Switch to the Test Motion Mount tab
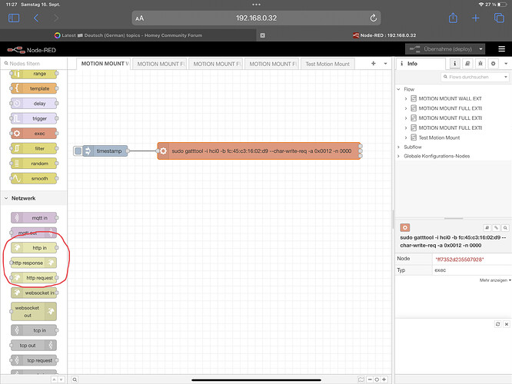This screenshot has height=384, width=512. [327, 64]
